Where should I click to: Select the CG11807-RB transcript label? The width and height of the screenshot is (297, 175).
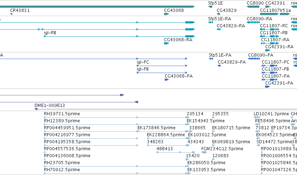click(274, 33)
